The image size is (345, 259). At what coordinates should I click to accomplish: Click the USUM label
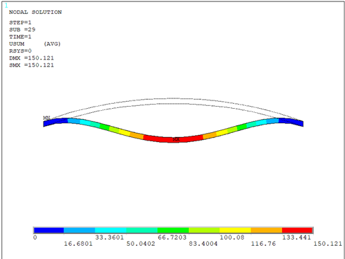click(17, 44)
